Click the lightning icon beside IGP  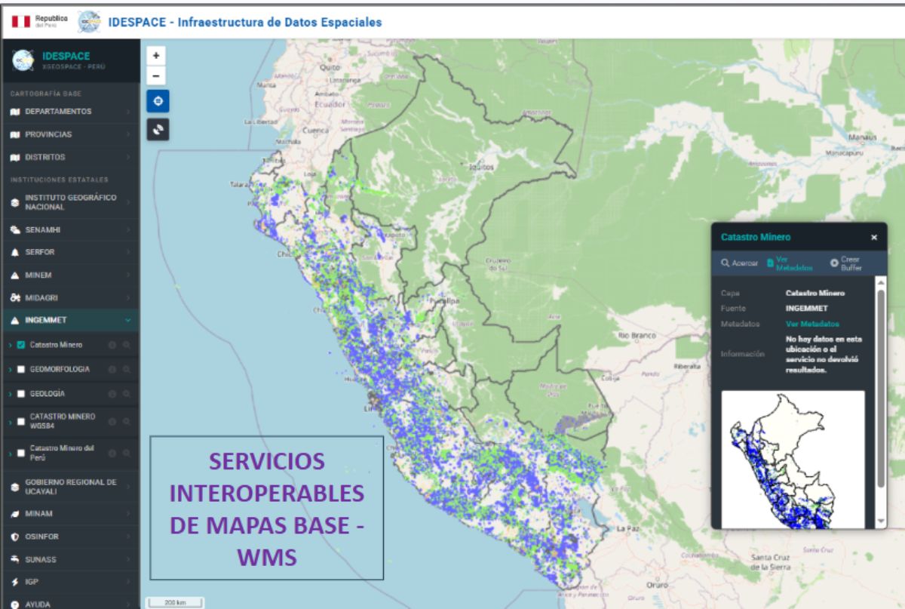click(x=15, y=583)
